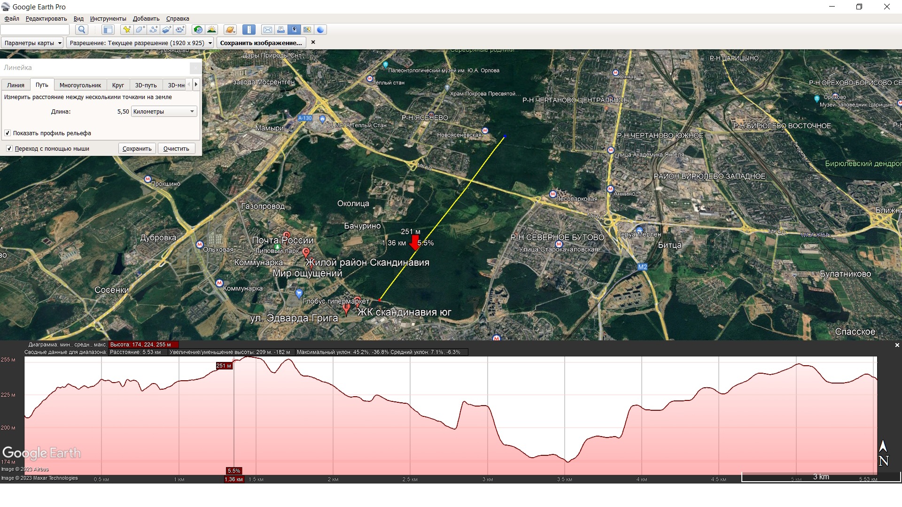This screenshot has height=507, width=902.
Task: Click the email envelope icon
Action: [x=268, y=30]
